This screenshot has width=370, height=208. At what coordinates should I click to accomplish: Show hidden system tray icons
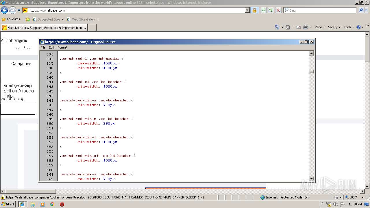pyautogui.click(x=322, y=204)
